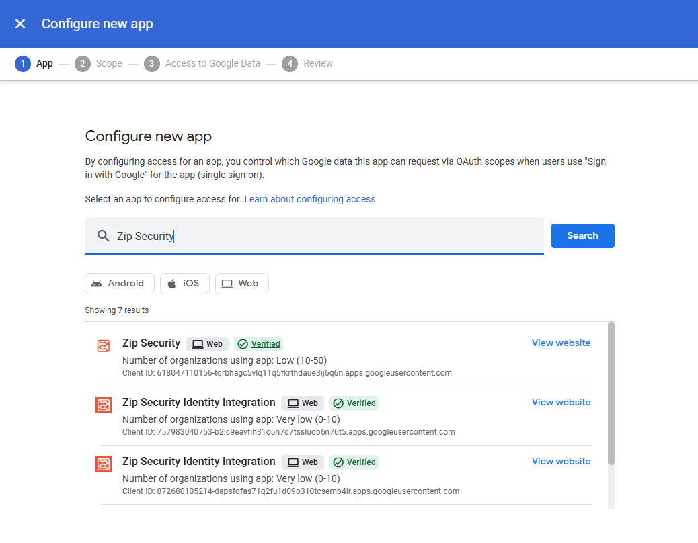Filter results by Web apps
Screen dimensions: 698x543
[x=241, y=284]
